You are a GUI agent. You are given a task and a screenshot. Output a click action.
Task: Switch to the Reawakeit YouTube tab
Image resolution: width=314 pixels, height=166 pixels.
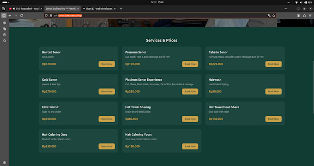tap(26, 9)
